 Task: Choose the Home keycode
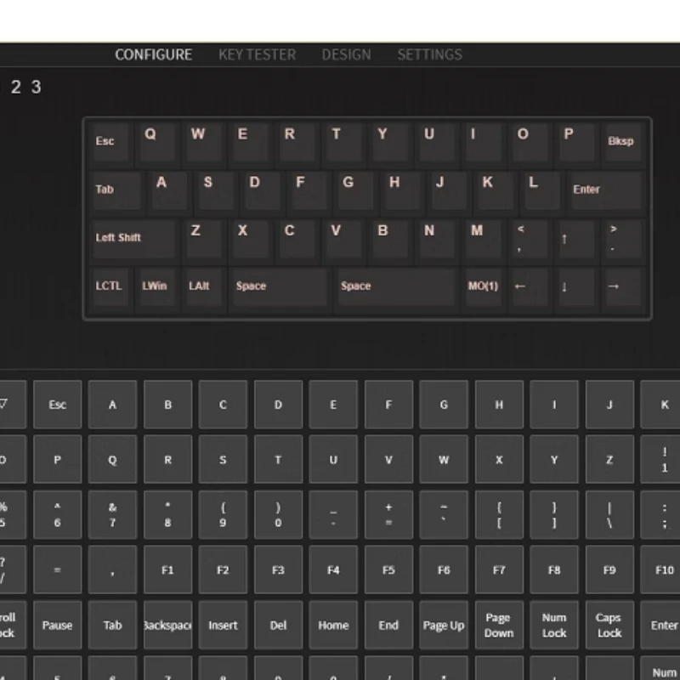tap(333, 626)
